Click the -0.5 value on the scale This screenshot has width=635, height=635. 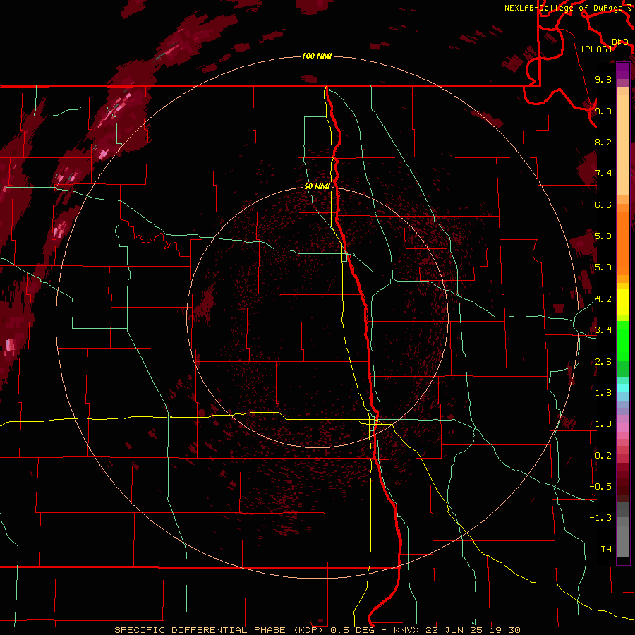pos(600,487)
